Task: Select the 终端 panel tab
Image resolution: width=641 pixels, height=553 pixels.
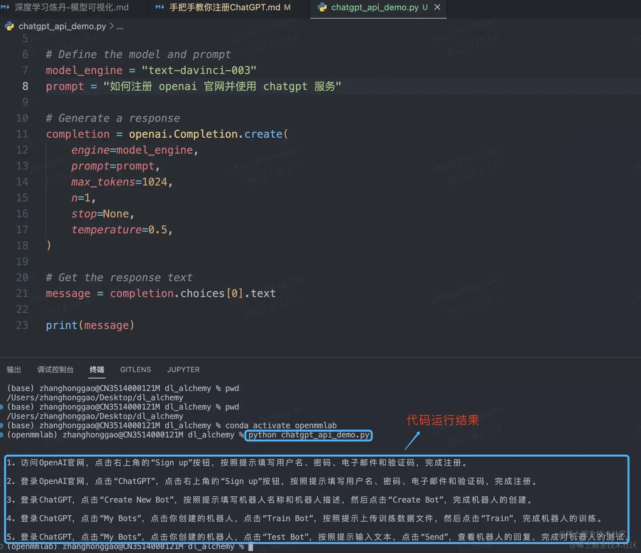Action: [x=97, y=370]
